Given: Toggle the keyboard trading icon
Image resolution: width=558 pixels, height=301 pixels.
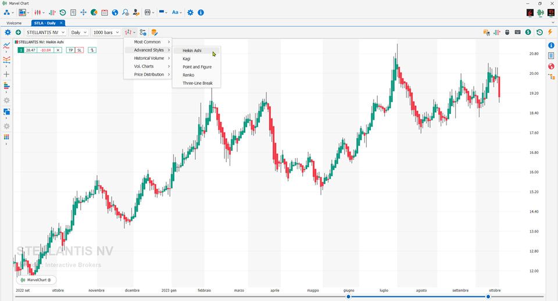Looking at the screenshot, I should 518,33.
